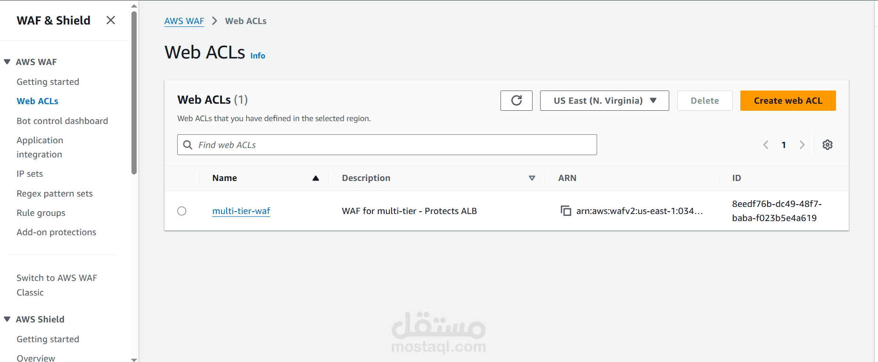Collapse the AWS WAF sidebar section
Screen dimensions: 878x362
[7, 62]
